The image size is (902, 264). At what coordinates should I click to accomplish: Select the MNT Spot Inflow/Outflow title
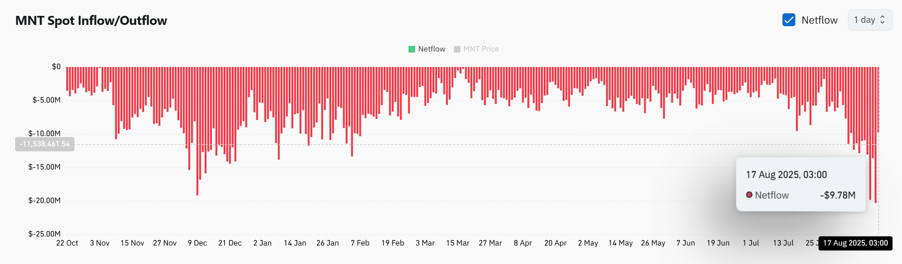point(91,21)
